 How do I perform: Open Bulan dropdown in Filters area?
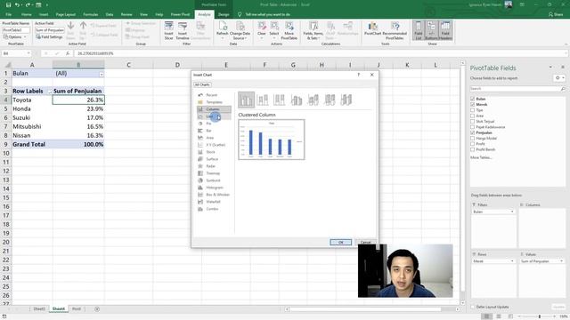click(512, 212)
